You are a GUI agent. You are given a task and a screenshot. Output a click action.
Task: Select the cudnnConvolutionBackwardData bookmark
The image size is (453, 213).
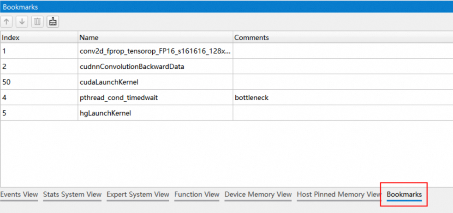point(132,67)
